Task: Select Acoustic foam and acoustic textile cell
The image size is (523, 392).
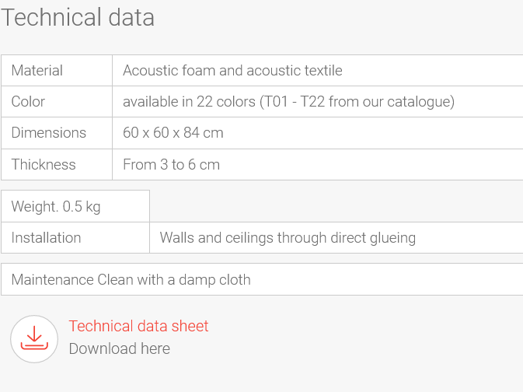Action: pos(318,71)
